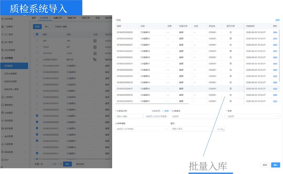Click the 供应商管理 sidebar icon
The image size is (283, 174).
(2, 50)
